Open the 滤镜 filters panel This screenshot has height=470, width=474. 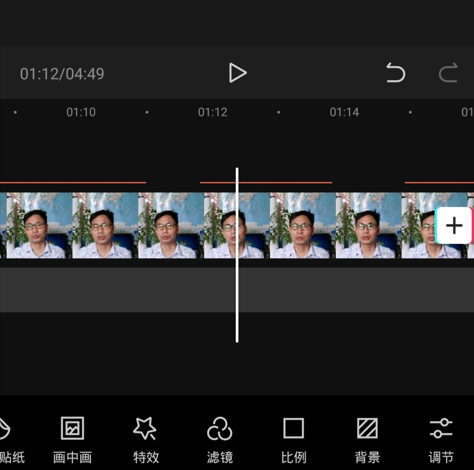tap(219, 439)
